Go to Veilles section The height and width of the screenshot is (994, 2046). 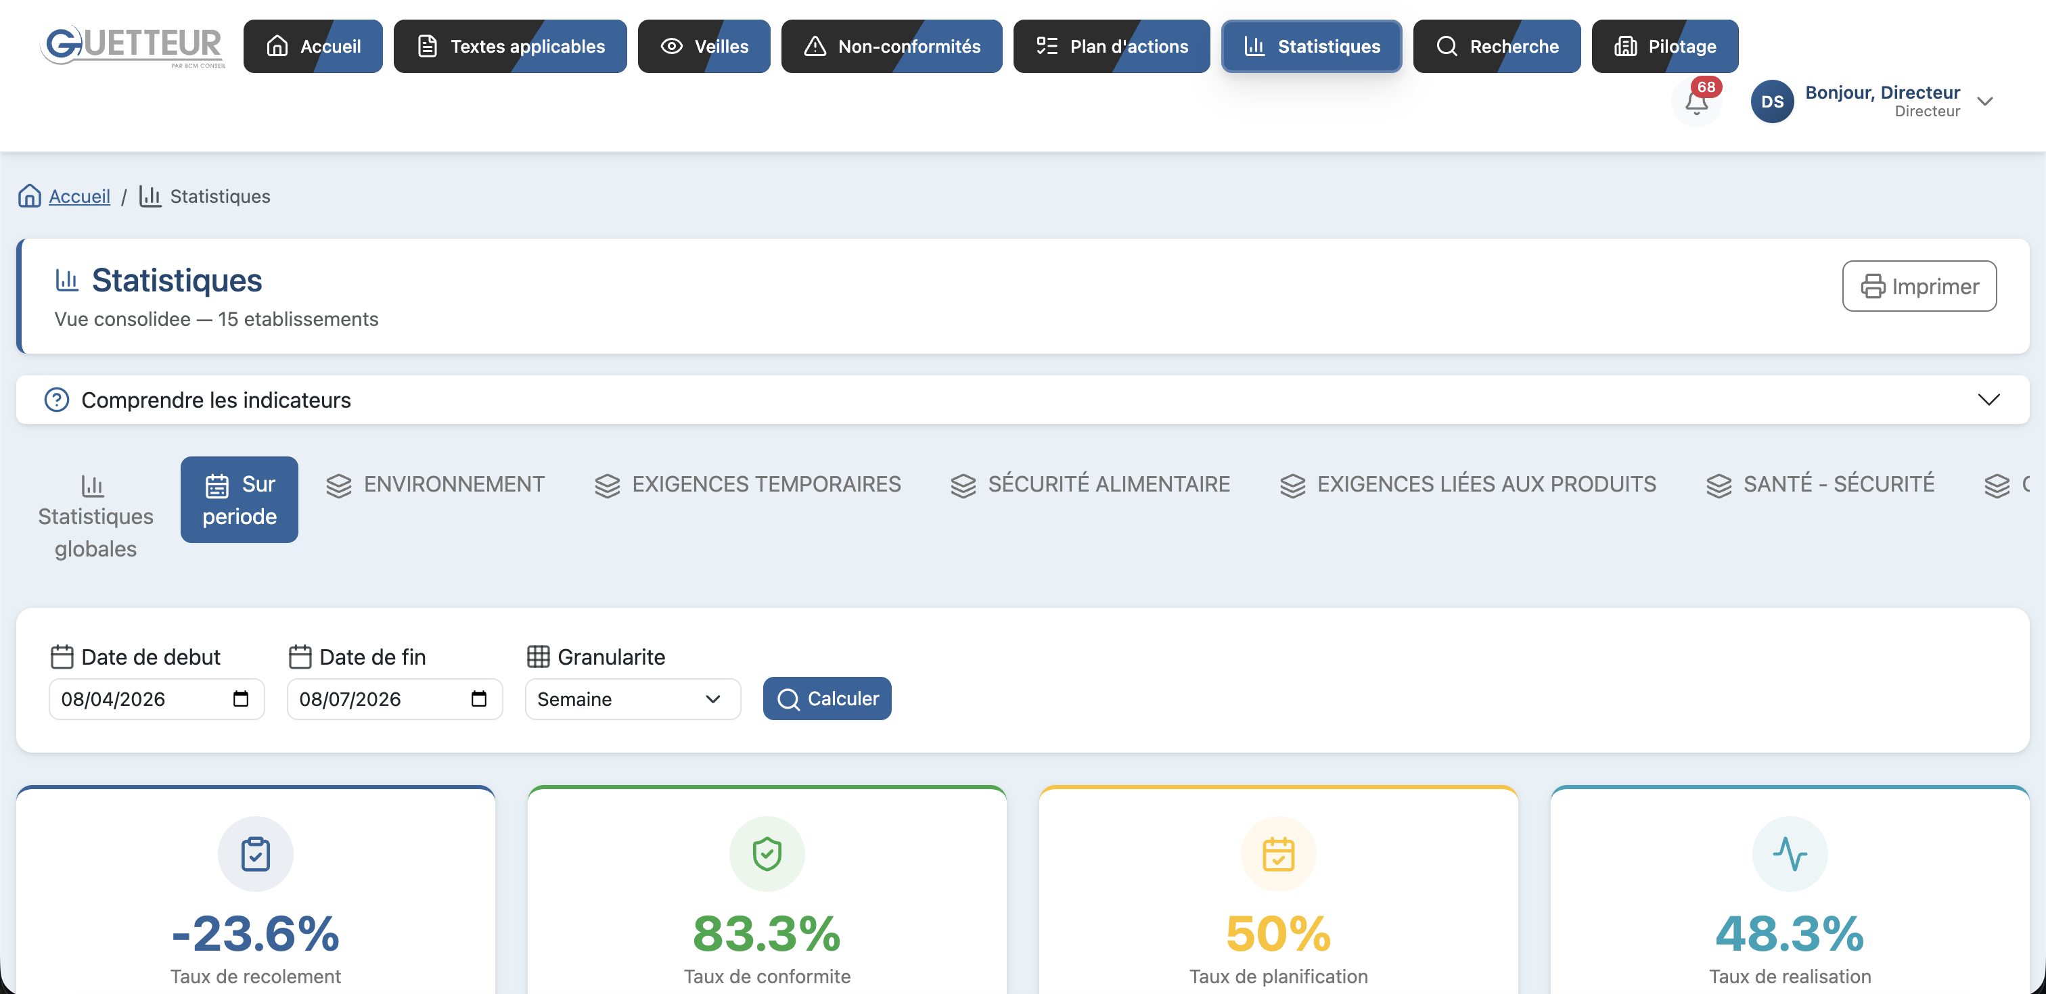pyautogui.click(x=704, y=46)
